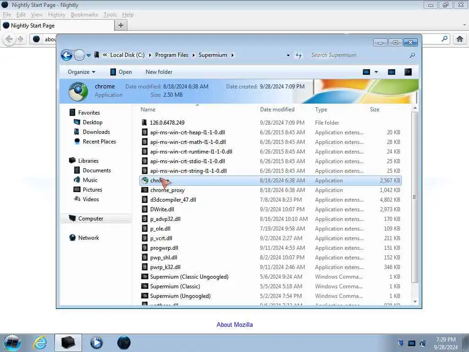Click the Explorer Forward navigation button

pos(79,55)
